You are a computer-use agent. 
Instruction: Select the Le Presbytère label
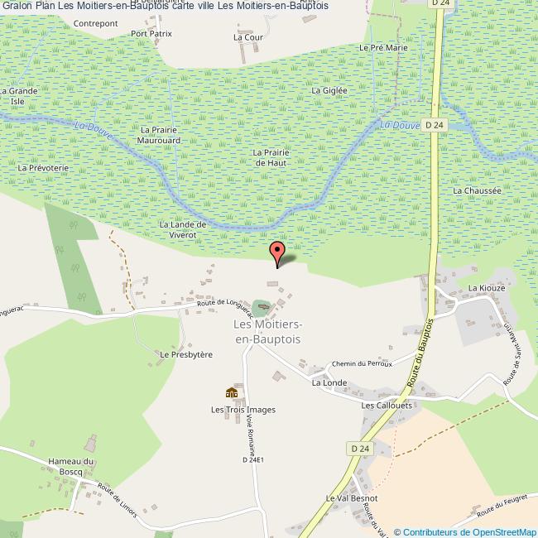pyautogui.click(x=186, y=354)
